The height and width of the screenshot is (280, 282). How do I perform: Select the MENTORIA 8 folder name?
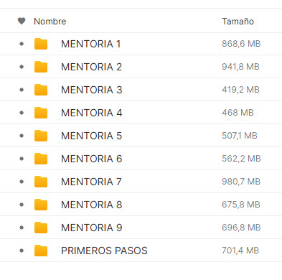(x=92, y=205)
